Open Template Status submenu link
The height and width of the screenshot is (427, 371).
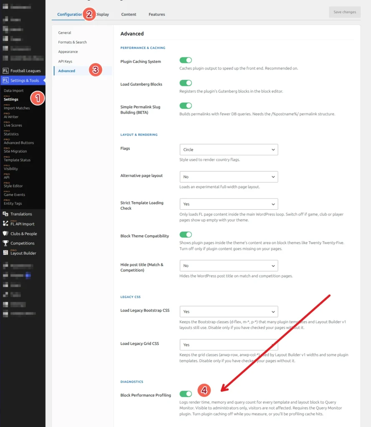[x=17, y=160]
